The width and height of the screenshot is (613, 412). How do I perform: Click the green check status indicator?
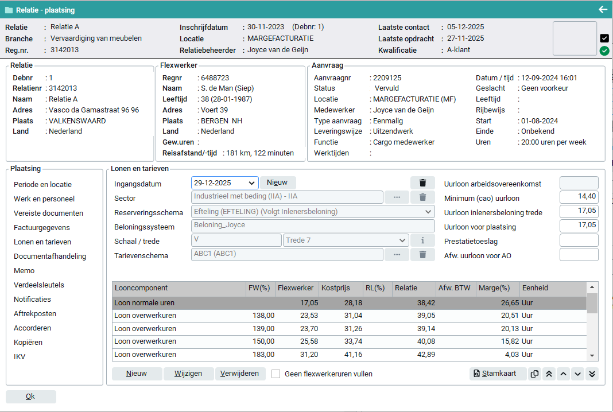click(604, 51)
